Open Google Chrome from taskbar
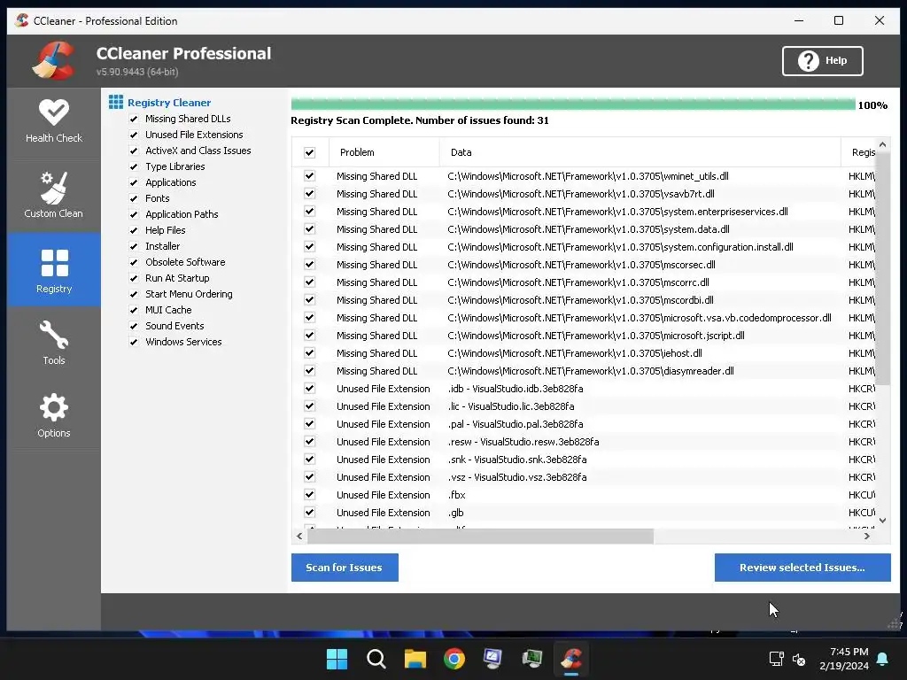The height and width of the screenshot is (680, 907). point(454,659)
